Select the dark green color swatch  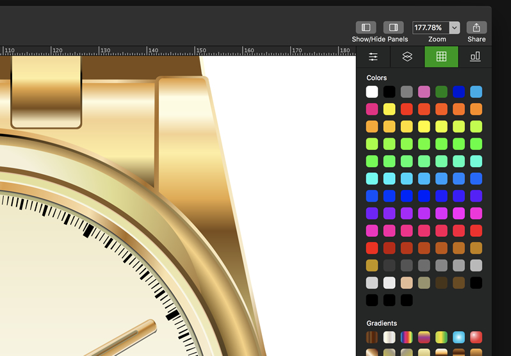pos(441,92)
